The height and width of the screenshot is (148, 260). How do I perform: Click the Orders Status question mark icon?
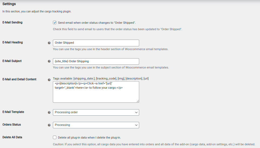(49, 125)
